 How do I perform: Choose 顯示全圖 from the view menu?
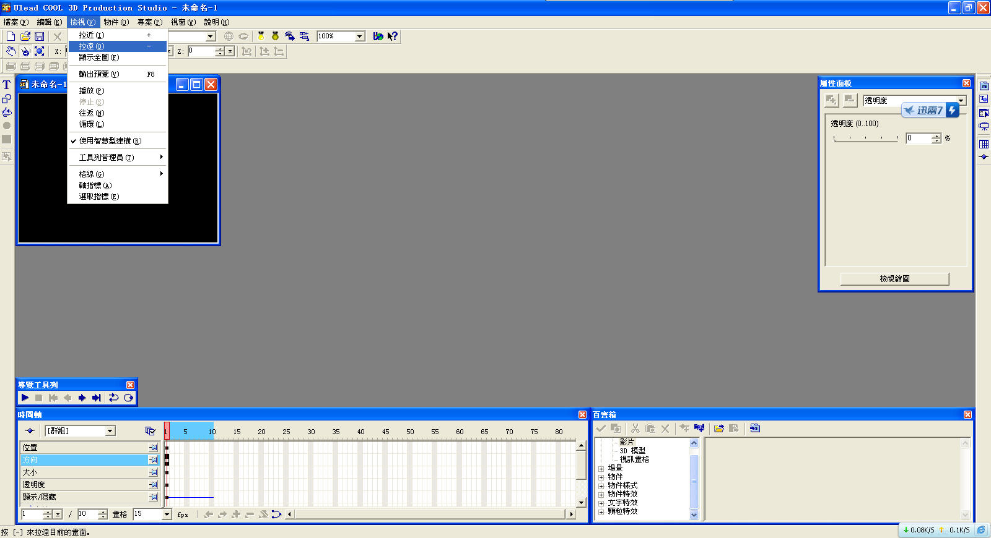[x=98, y=58]
